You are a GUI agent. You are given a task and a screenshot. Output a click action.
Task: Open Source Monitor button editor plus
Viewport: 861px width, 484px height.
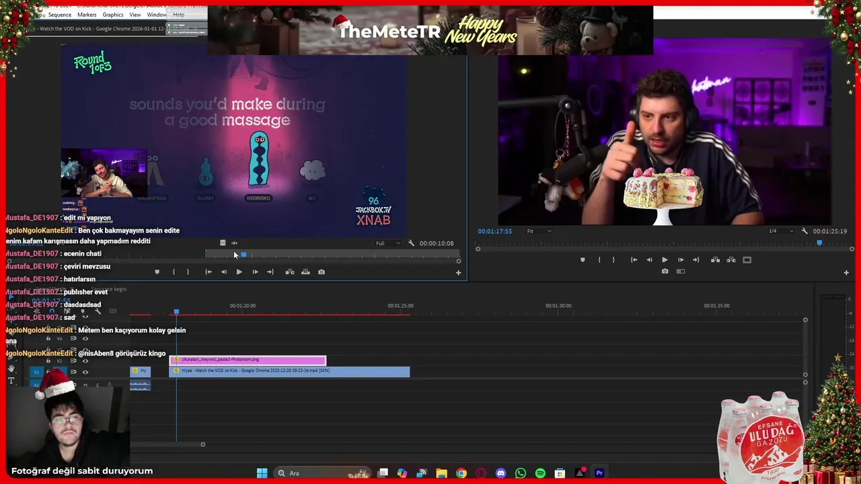[458, 273]
